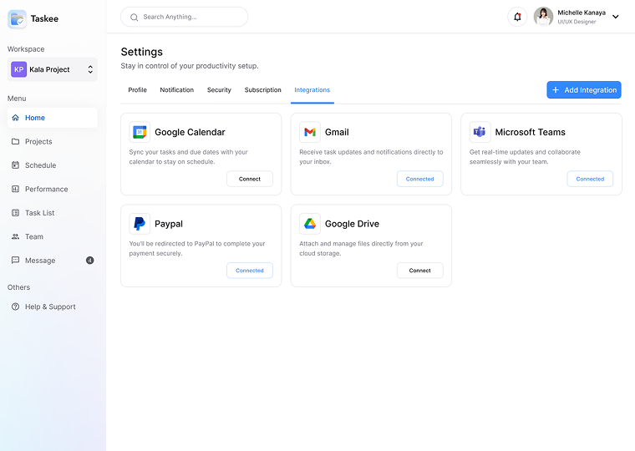Connect Google Drive integration
This screenshot has width=635, height=451.
[419, 271]
